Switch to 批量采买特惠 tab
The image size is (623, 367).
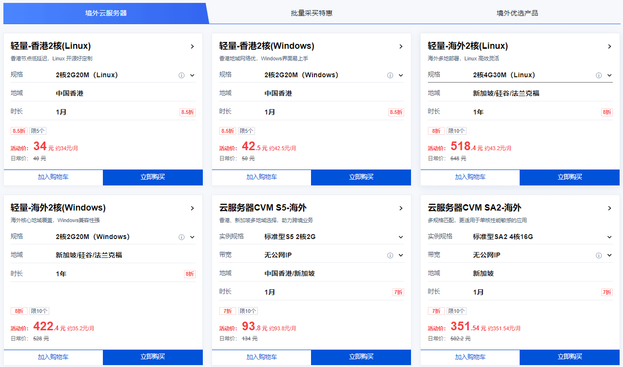point(311,13)
